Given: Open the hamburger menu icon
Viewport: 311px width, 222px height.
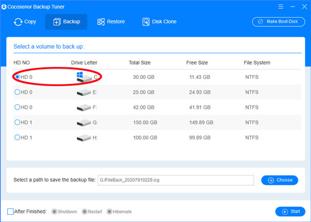Looking at the screenshot, I should (x=280, y=7).
